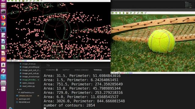Click fit-to-window zoom icon in RGB Image Contours window
This screenshot has height=109, width=195.
click(131, 13)
